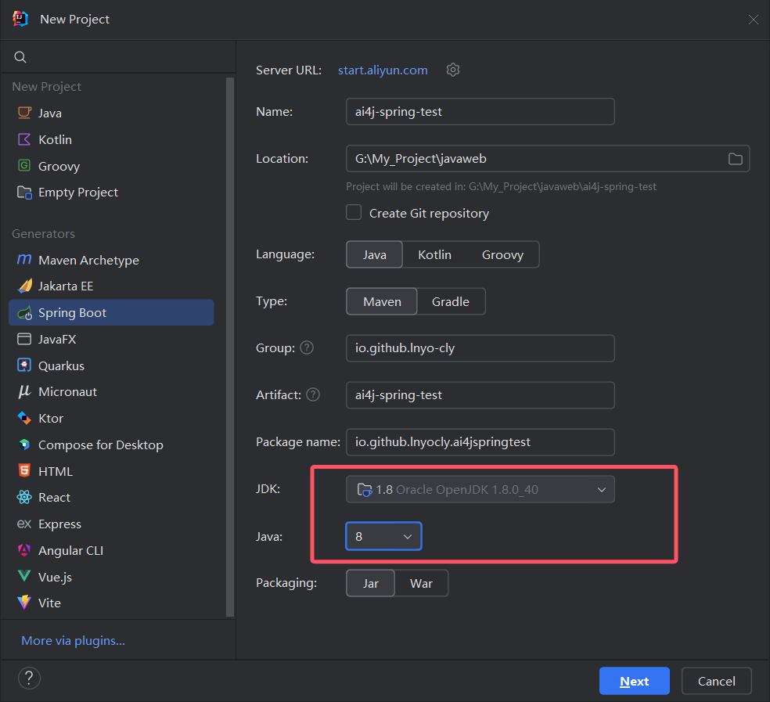Enable Create Git repository checkbox
The height and width of the screenshot is (702, 770).
point(354,213)
